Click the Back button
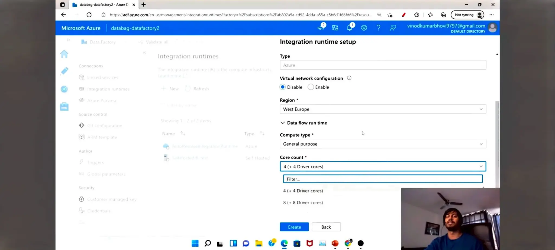 pos(326,227)
